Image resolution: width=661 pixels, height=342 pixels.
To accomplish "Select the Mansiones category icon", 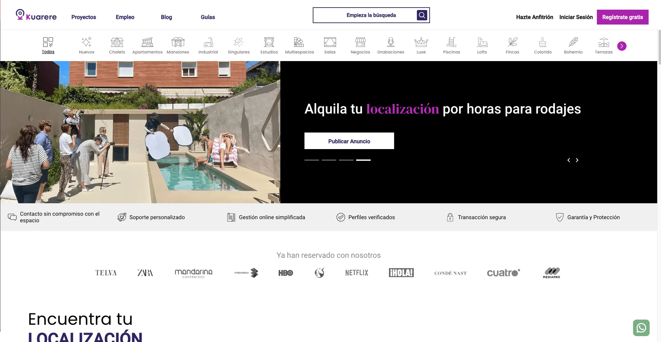I will tap(178, 42).
